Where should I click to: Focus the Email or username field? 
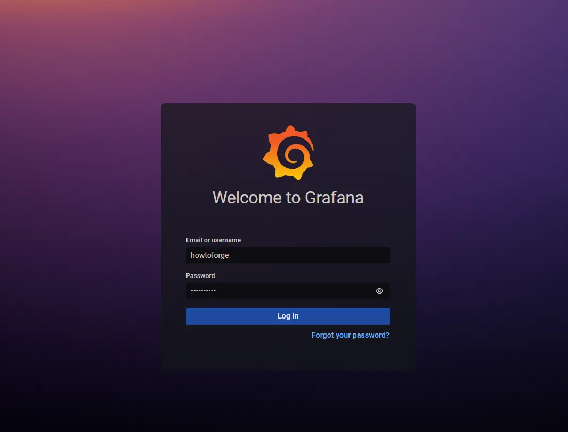288,255
